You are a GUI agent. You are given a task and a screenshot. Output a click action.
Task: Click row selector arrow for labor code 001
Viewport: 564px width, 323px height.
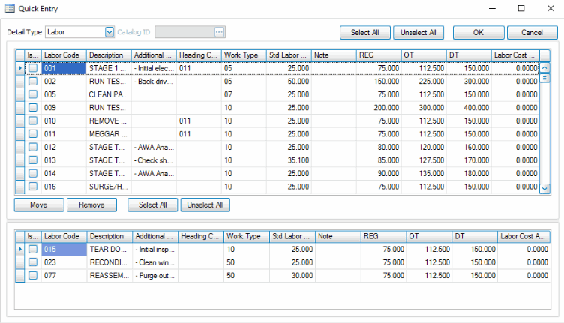pos(20,68)
